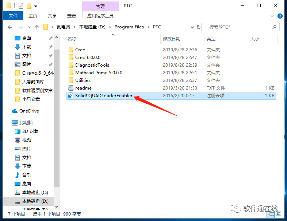Click PTC in the address path

coord(157,27)
